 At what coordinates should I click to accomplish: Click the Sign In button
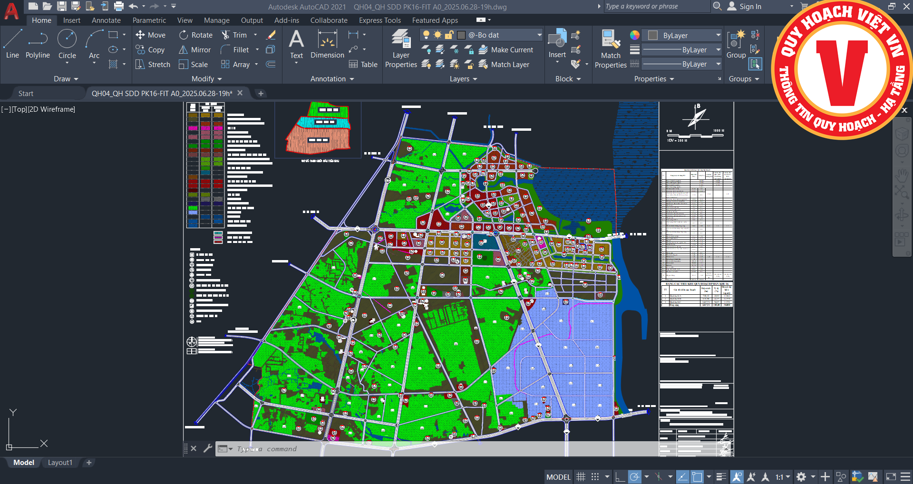[750, 7]
